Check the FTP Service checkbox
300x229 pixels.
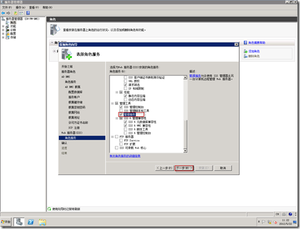coord(121,140)
